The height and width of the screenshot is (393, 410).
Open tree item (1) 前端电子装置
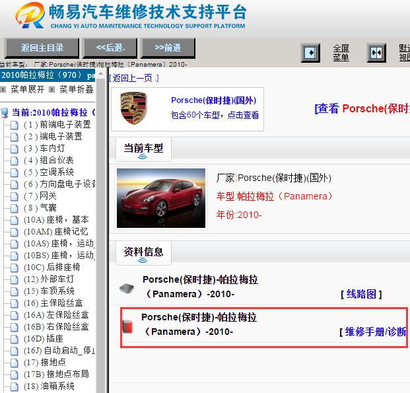click(57, 125)
